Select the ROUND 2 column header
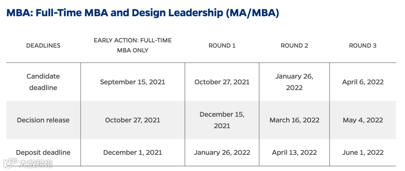Screen dimensions: 405x171 [294, 45]
